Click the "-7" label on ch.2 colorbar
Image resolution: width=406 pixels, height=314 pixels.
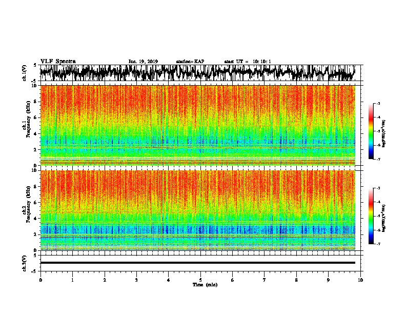click(378, 244)
